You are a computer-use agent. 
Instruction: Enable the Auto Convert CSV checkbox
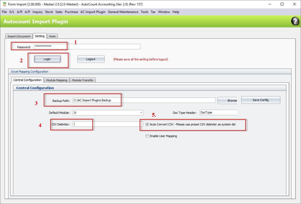[x=147, y=124]
